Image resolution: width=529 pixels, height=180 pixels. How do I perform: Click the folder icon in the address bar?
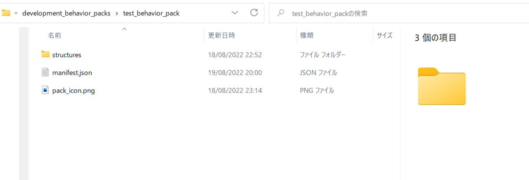point(6,13)
